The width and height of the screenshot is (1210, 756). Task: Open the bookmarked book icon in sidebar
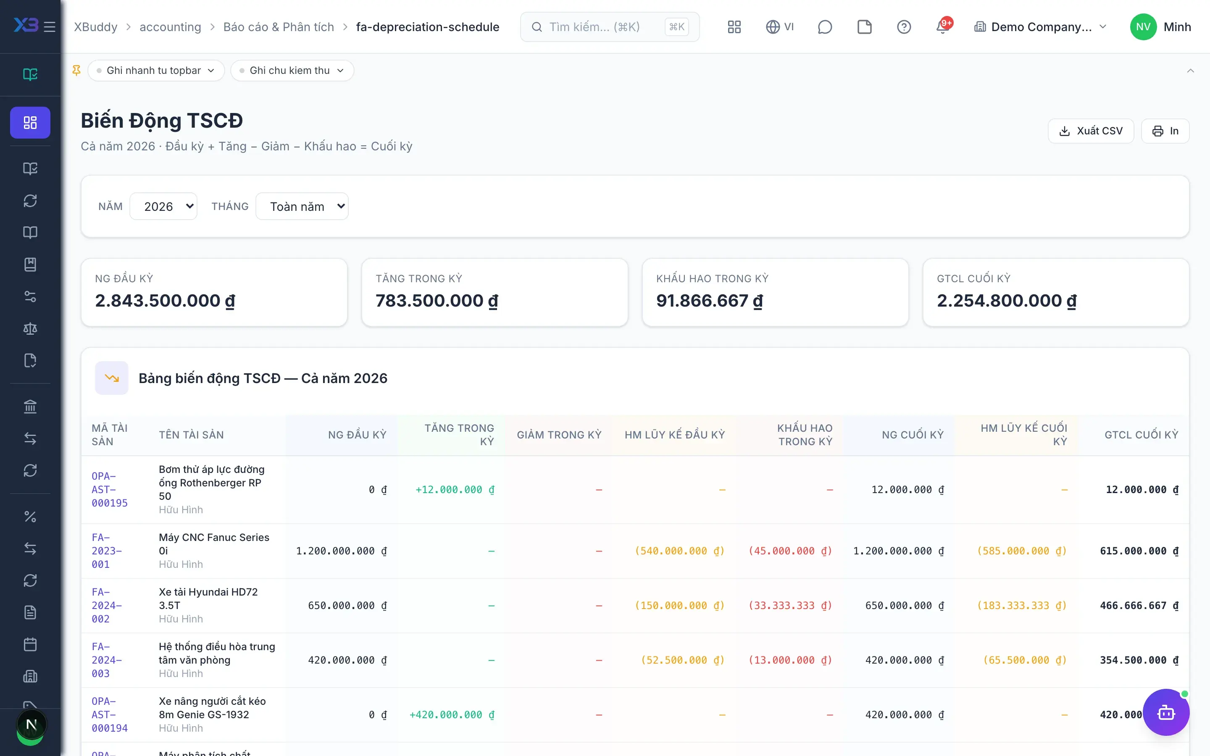[30, 265]
